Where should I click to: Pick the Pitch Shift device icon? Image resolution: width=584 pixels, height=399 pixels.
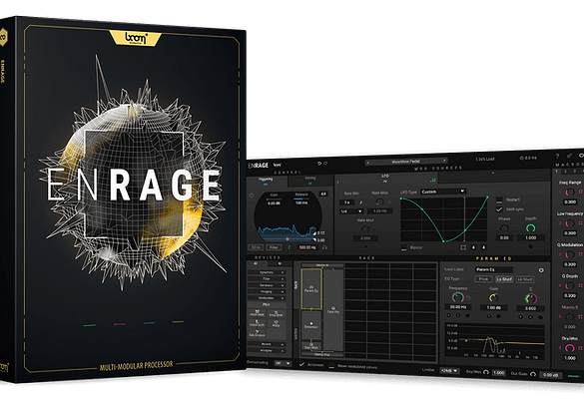(x=257, y=313)
